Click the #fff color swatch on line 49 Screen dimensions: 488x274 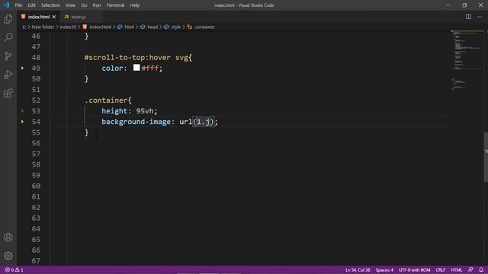pyautogui.click(x=136, y=68)
